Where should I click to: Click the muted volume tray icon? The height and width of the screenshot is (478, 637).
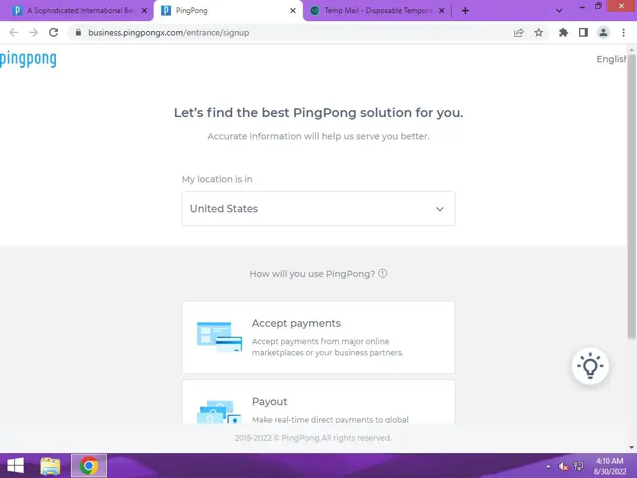click(x=563, y=466)
